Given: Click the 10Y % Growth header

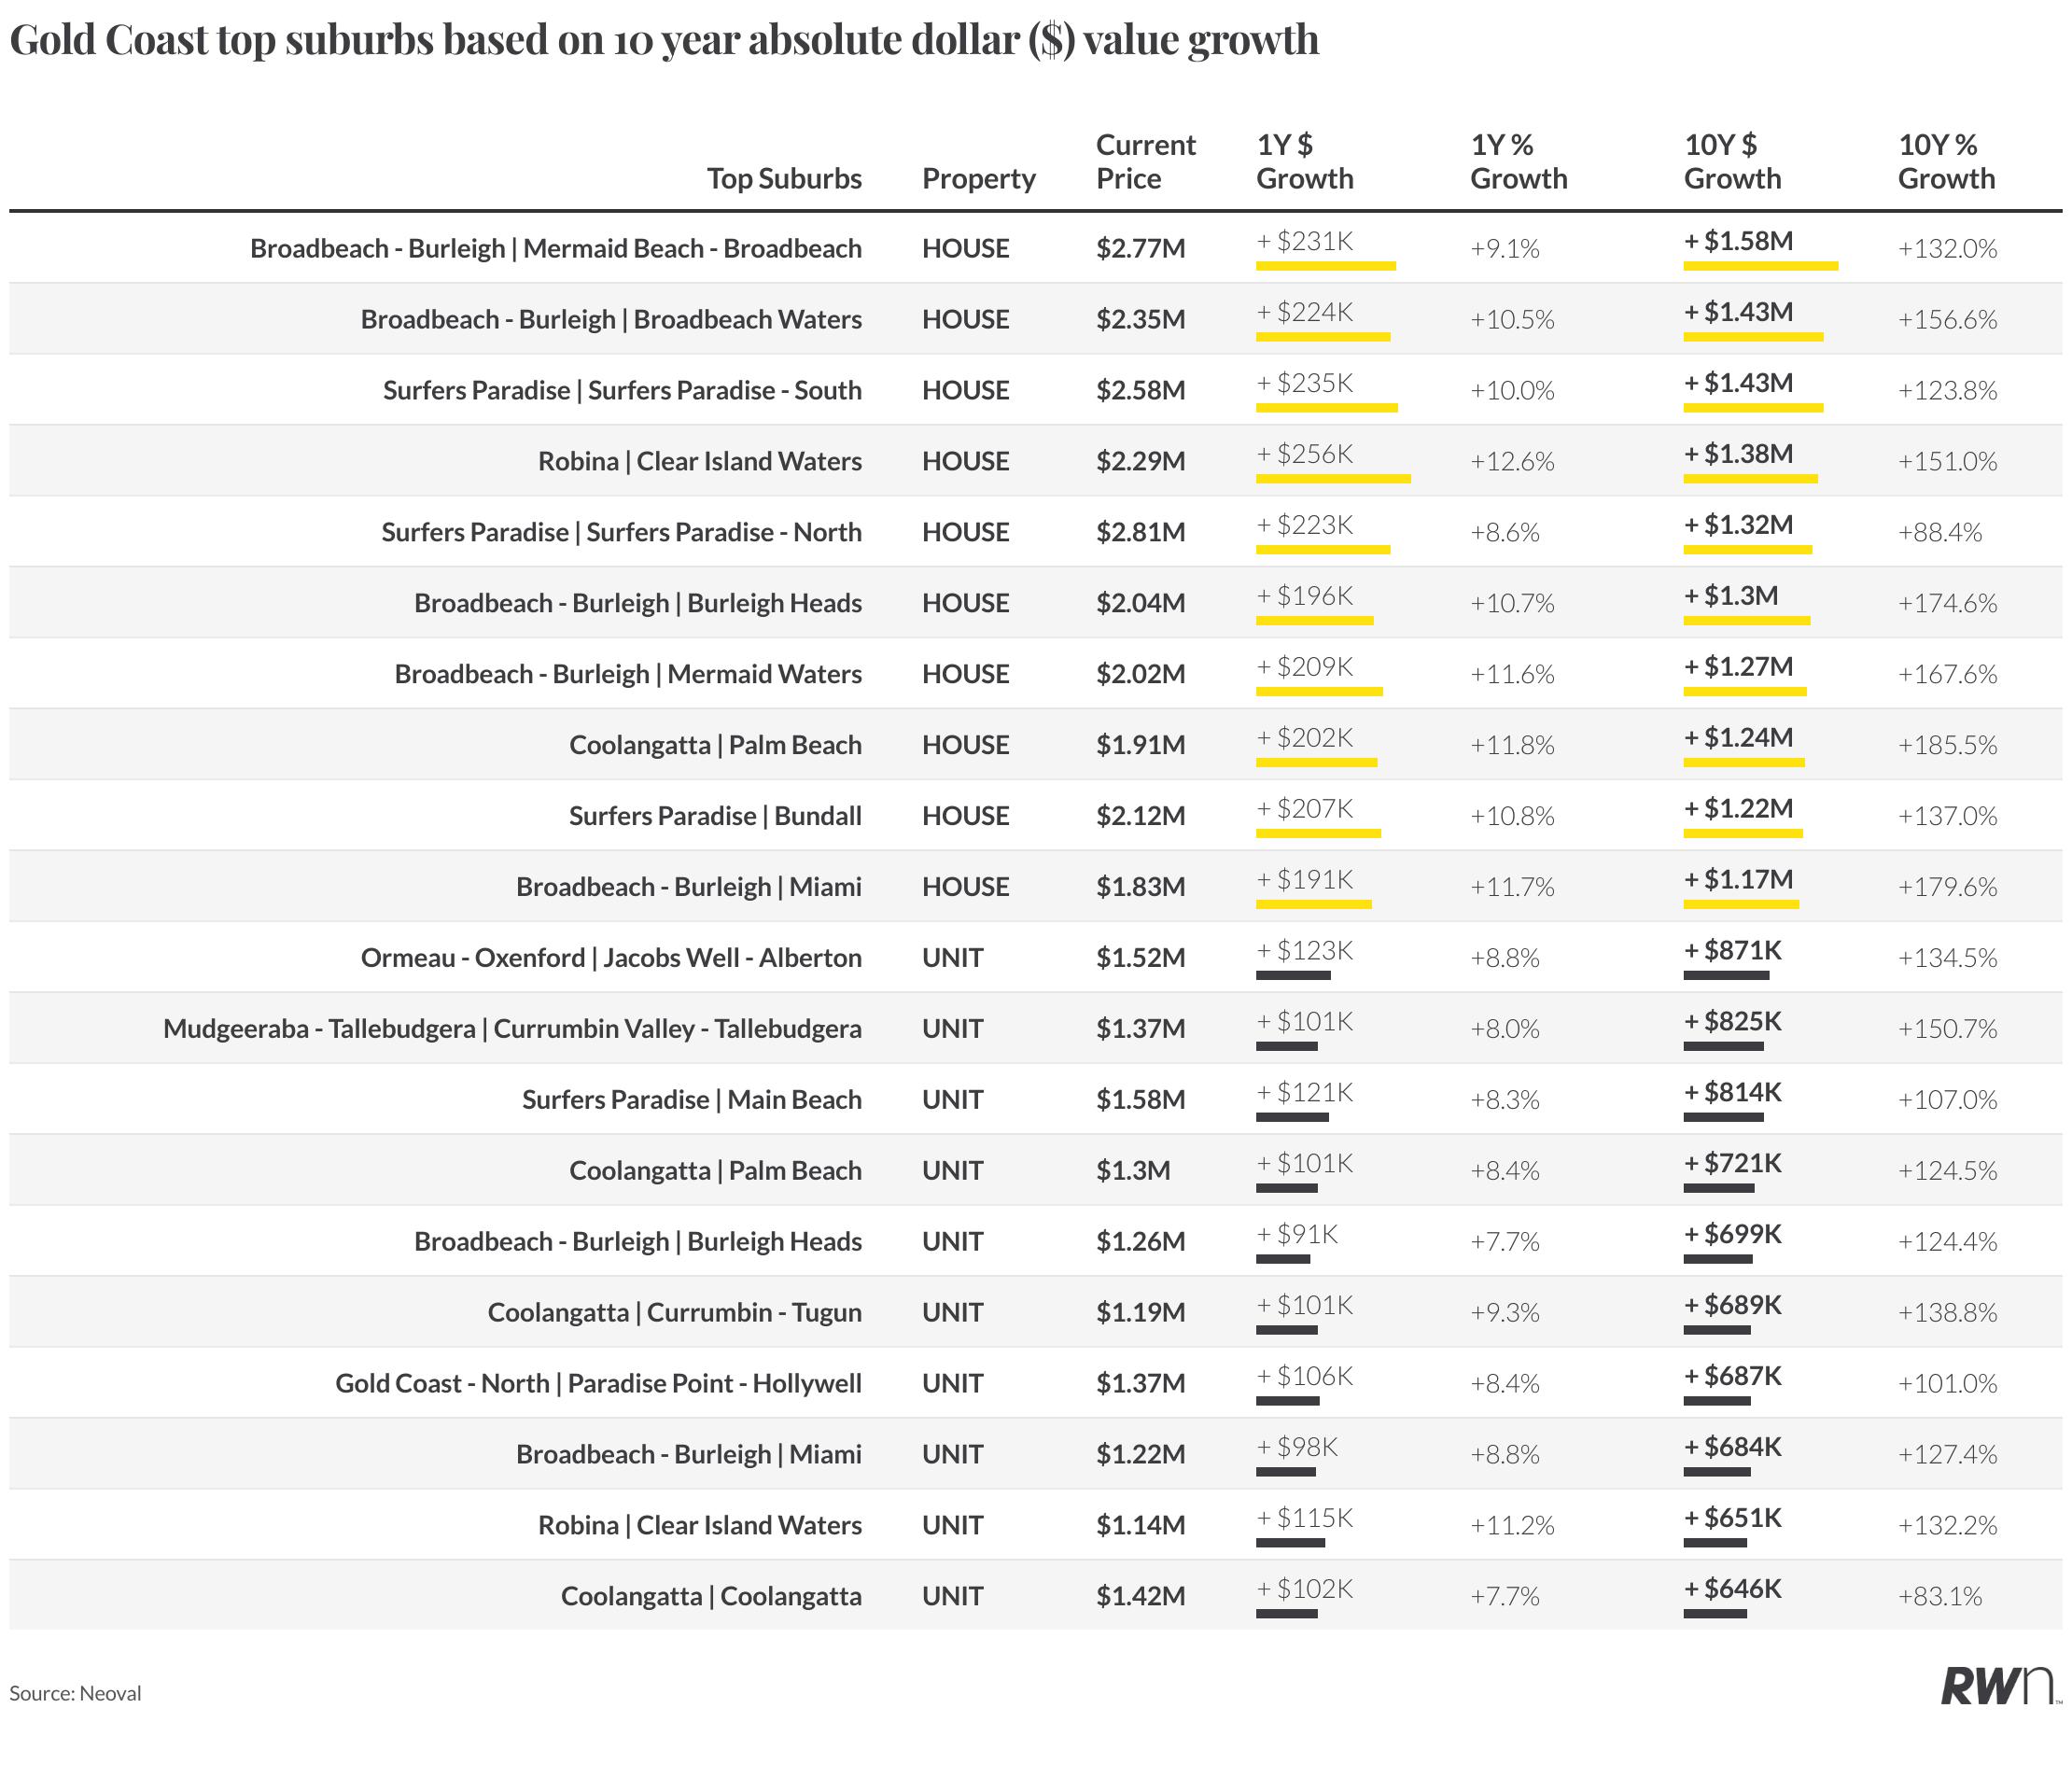Looking at the screenshot, I should coord(1946,161).
